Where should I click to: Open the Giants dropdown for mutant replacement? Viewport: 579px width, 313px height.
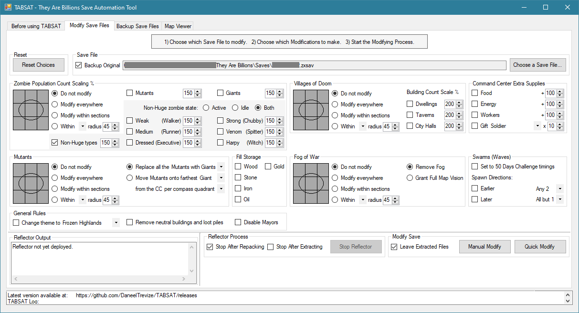(221, 167)
